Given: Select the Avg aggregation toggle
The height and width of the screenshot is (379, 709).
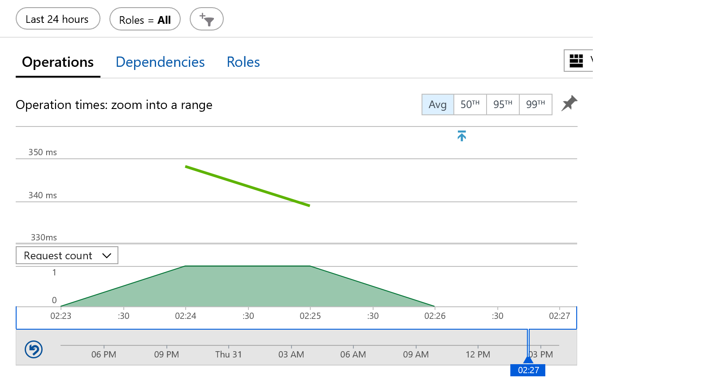Looking at the screenshot, I should (x=437, y=105).
